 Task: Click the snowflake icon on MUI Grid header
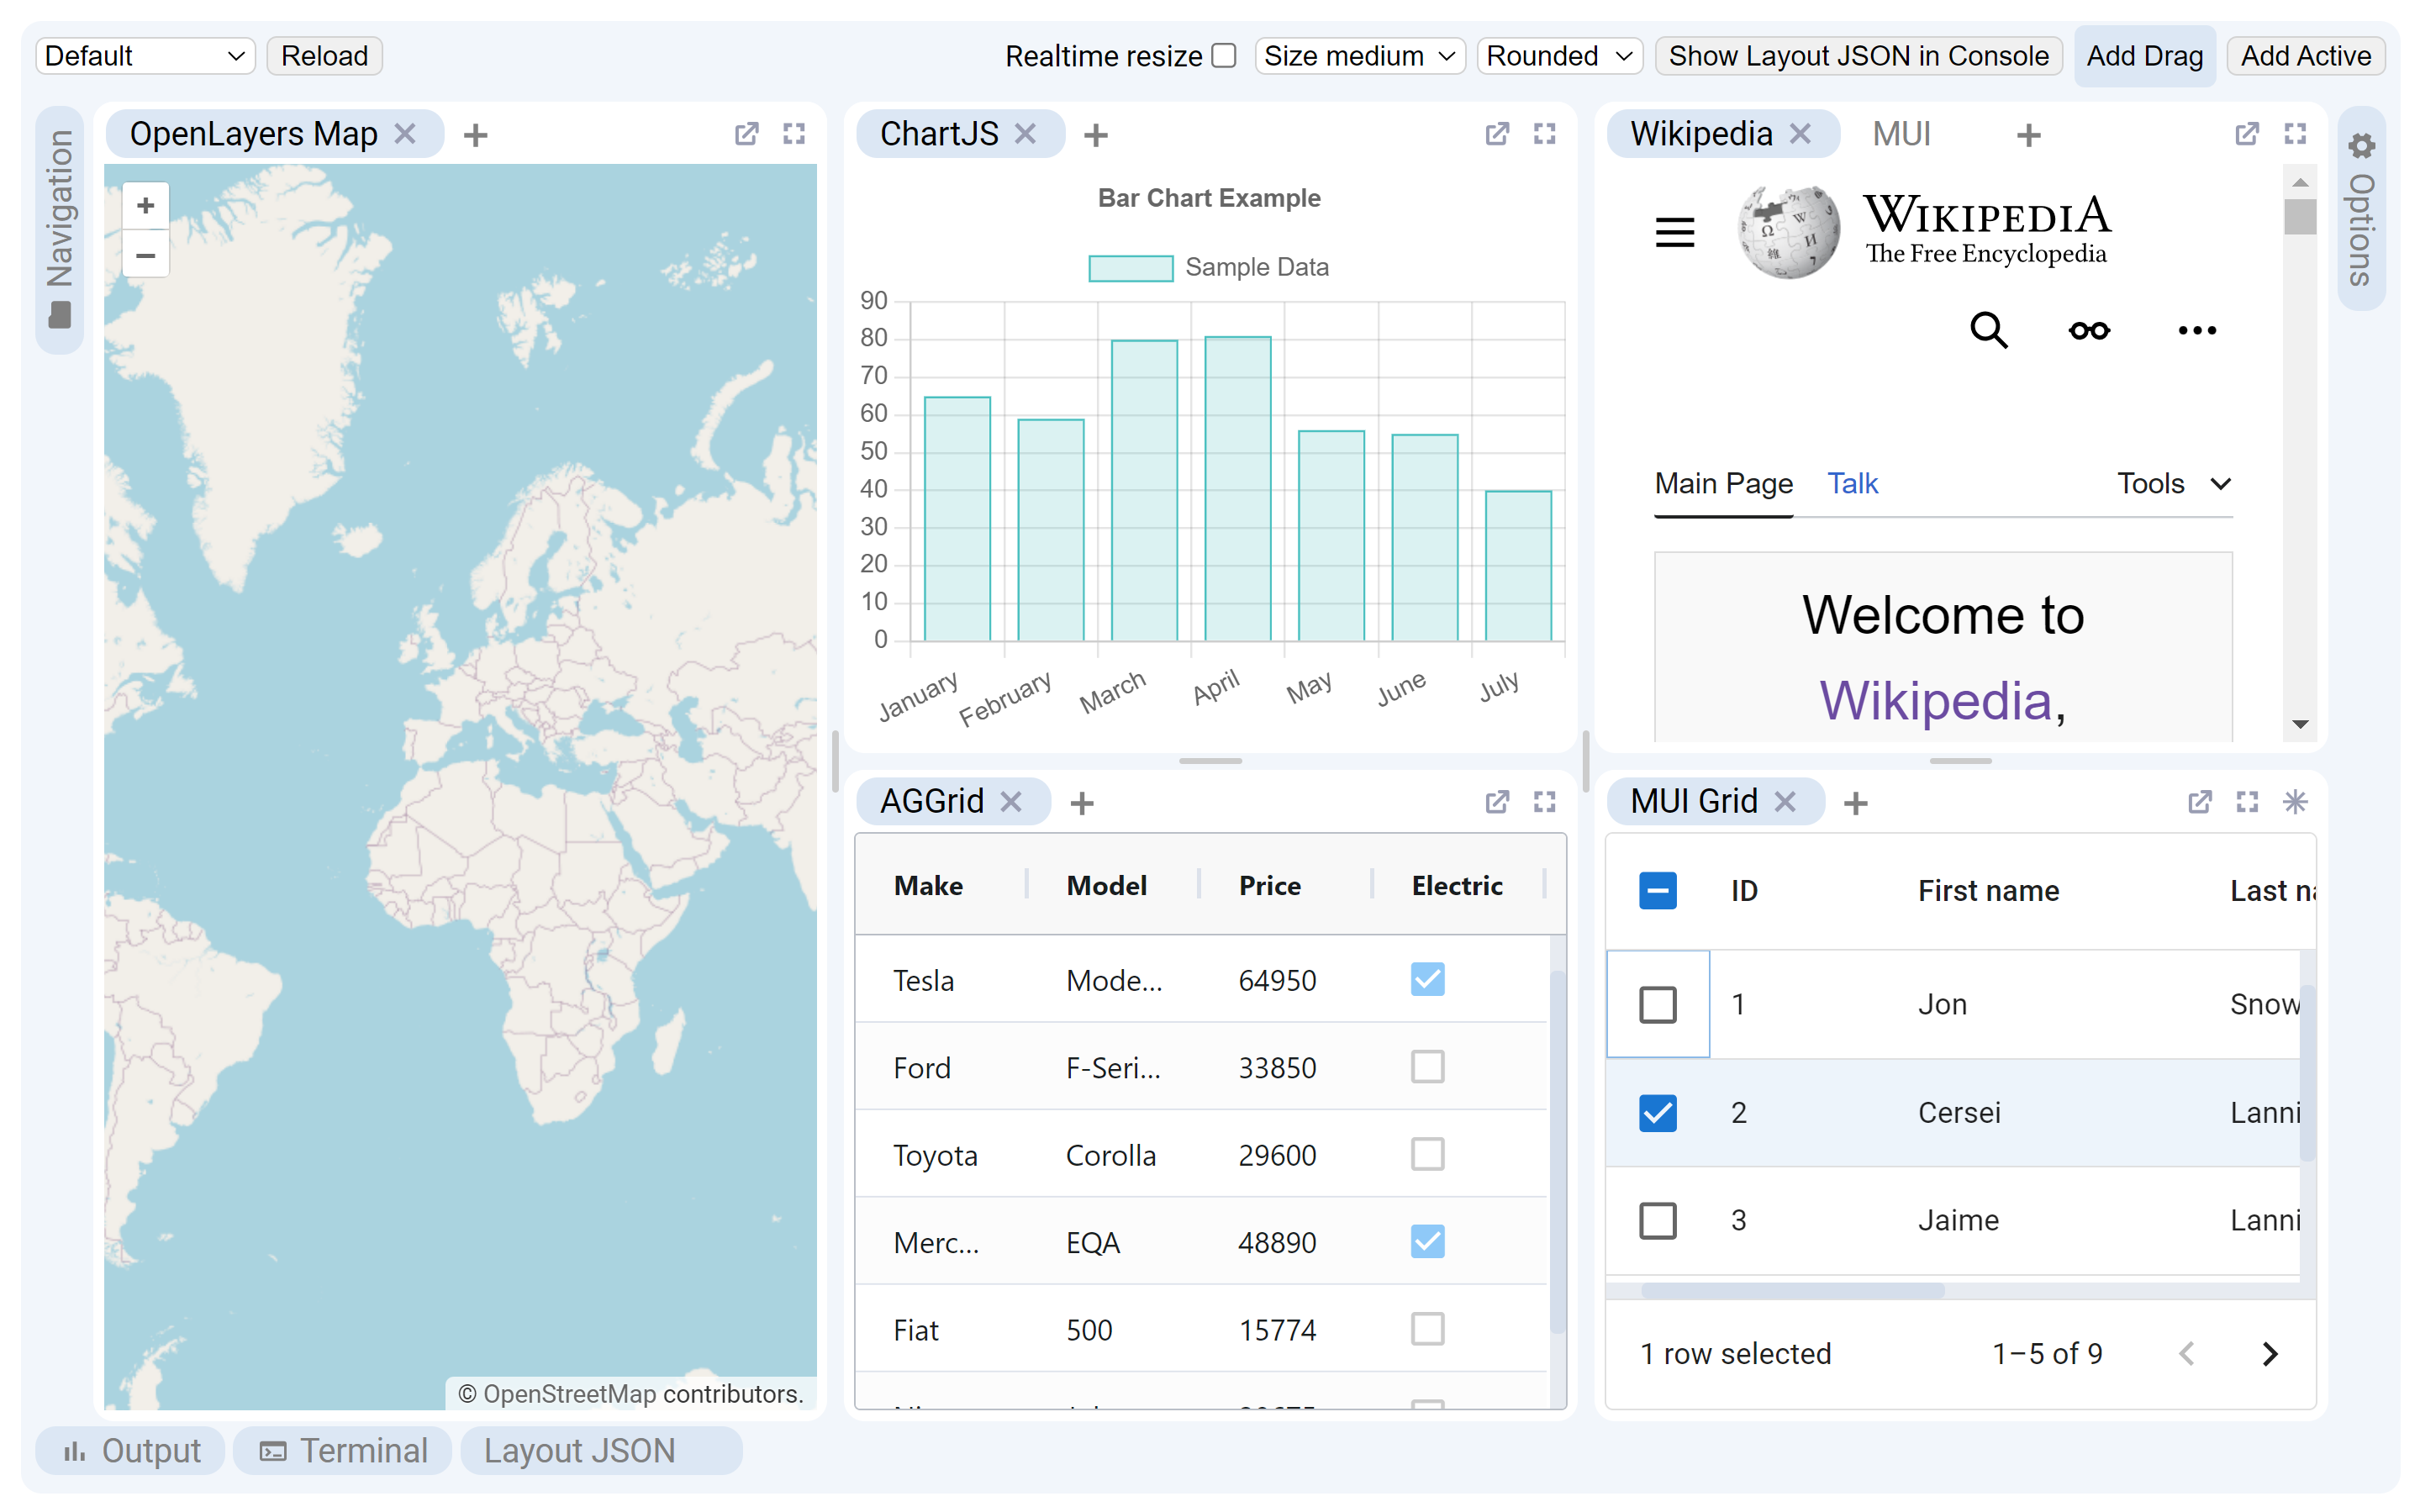(x=2296, y=801)
